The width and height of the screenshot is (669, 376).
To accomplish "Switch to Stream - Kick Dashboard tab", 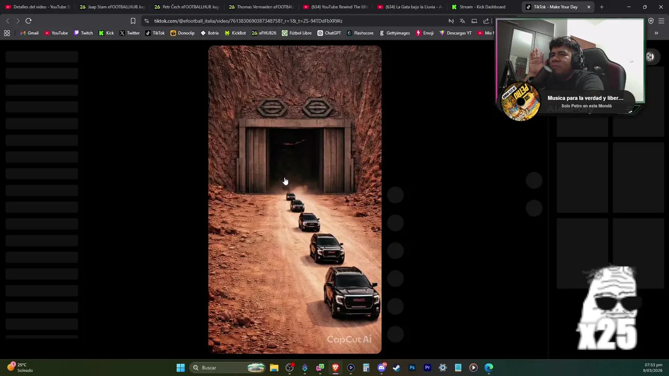I will (x=484, y=7).
